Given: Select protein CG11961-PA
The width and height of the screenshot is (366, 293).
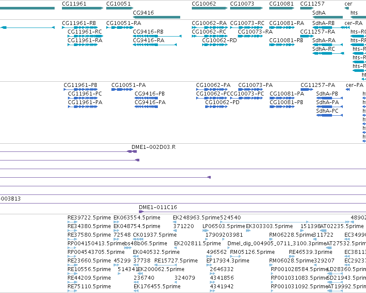Looking at the screenshot, I should click(83, 107).
